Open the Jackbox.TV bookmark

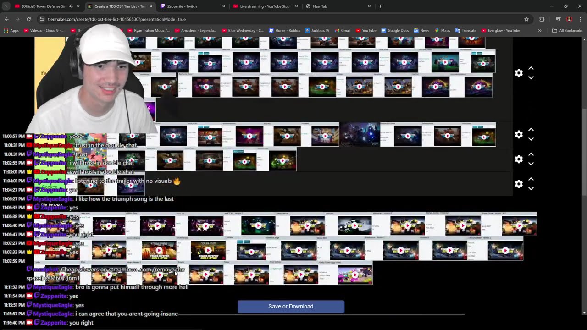(x=317, y=31)
